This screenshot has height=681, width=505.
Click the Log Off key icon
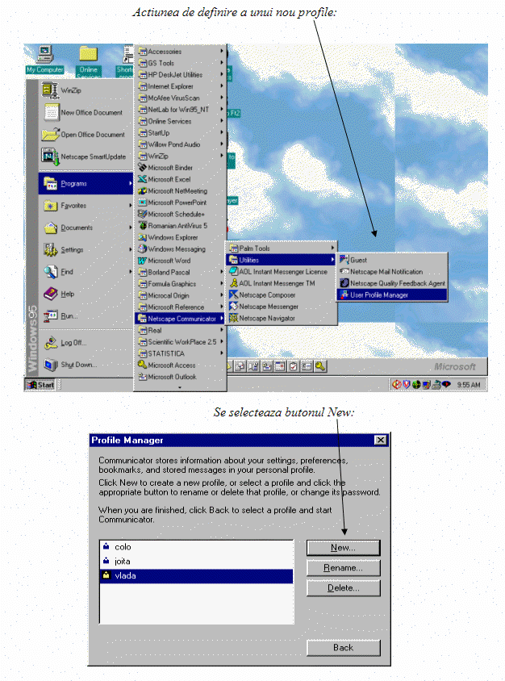click(x=51, y=343)
